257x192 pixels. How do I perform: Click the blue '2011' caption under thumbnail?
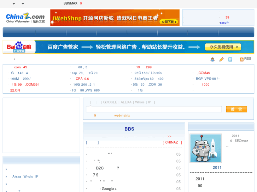click(x=217, y=167)
